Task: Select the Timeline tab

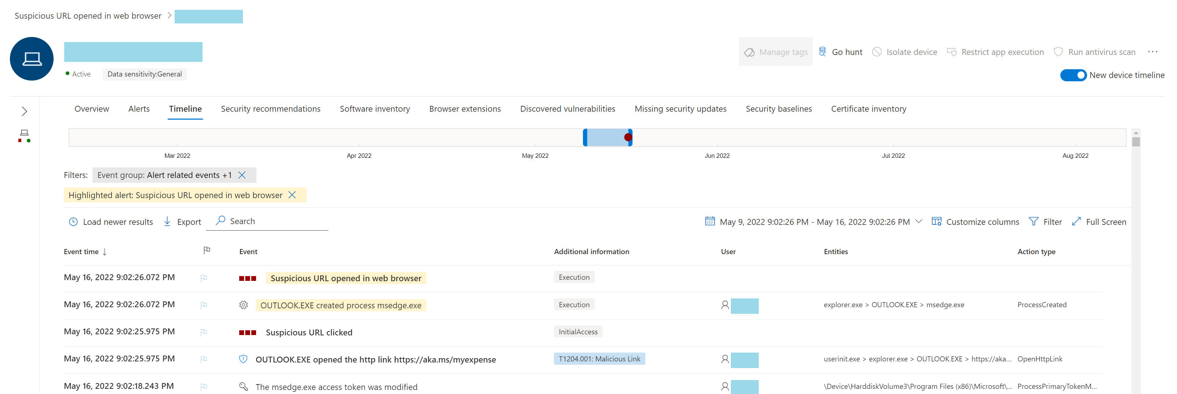Action: [x=185, y=109]
